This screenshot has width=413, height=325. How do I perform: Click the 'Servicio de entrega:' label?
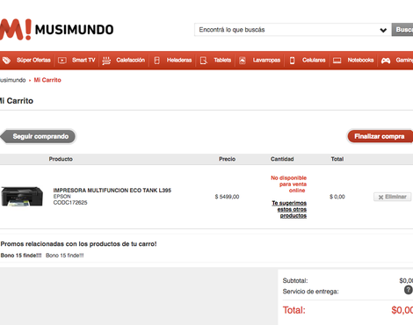point(310,292)
